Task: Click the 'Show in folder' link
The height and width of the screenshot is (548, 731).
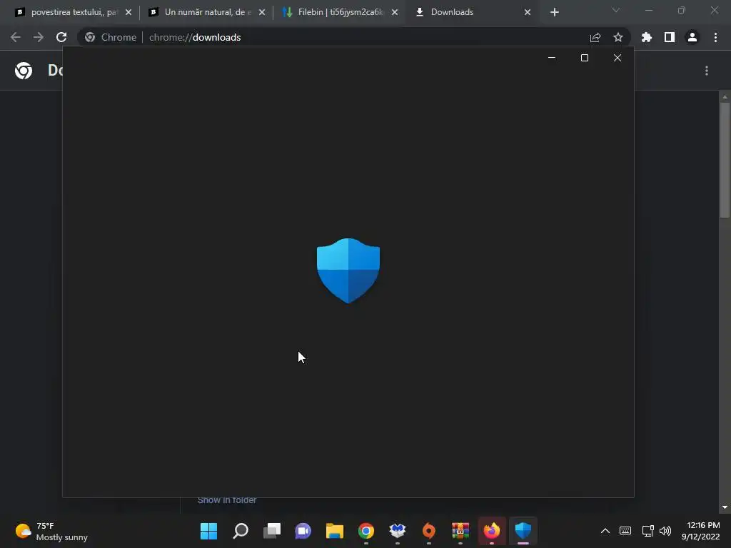Action: [x=226, y=500]
